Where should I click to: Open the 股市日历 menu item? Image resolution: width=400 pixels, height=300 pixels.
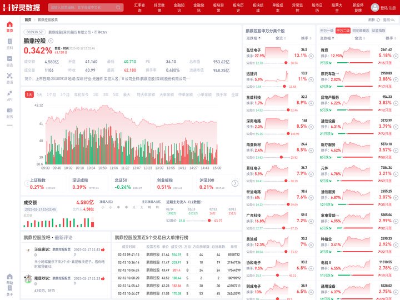(x=317, y=8)
